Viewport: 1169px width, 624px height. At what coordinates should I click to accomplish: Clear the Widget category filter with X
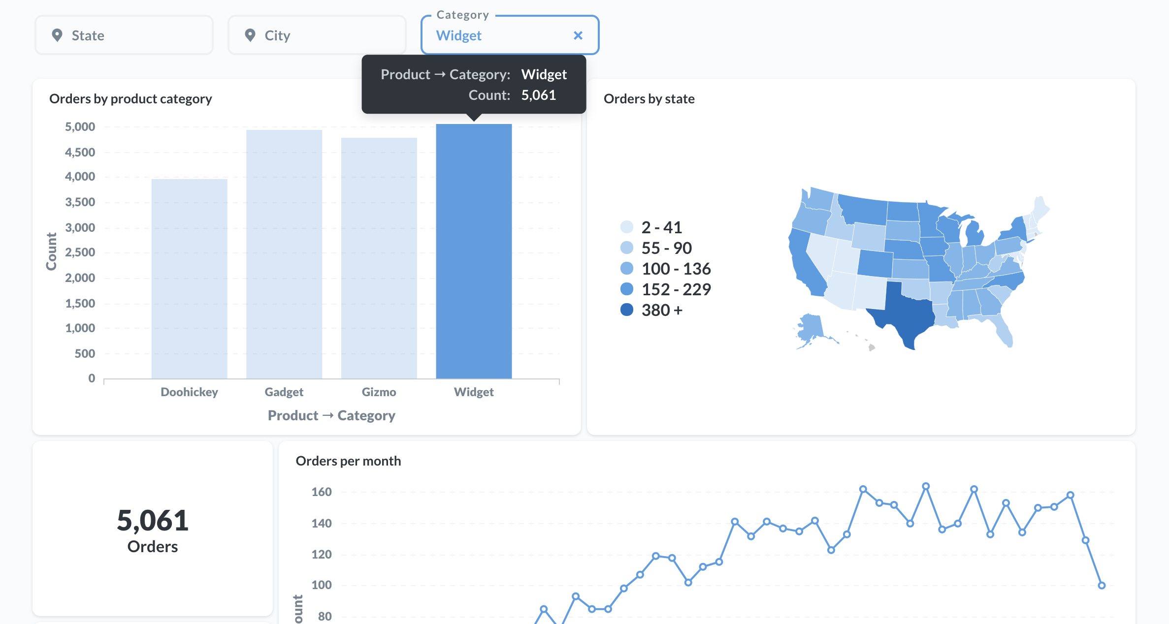(578, 35)
